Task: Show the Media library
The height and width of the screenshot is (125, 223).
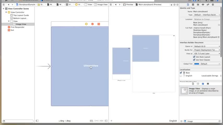Action: click(208, 84)
